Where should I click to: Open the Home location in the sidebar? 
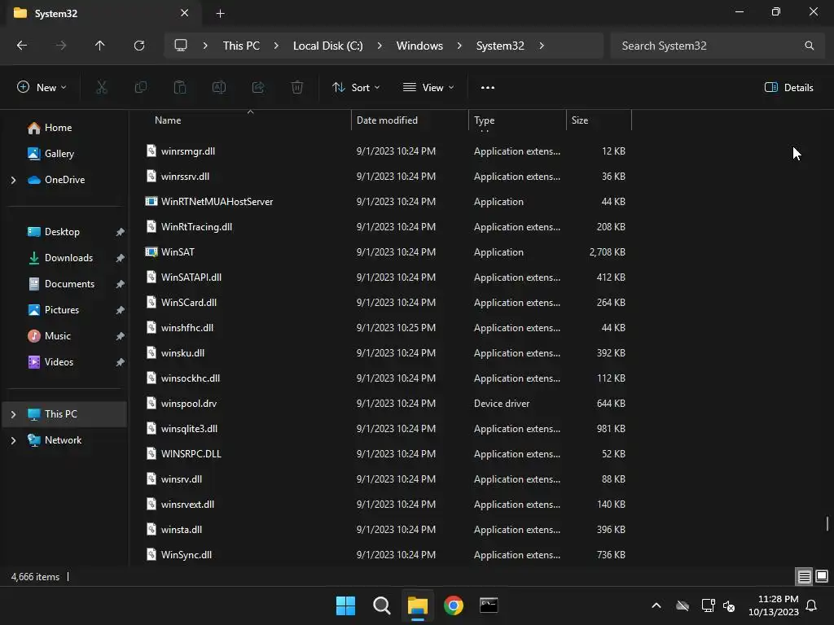58,128
